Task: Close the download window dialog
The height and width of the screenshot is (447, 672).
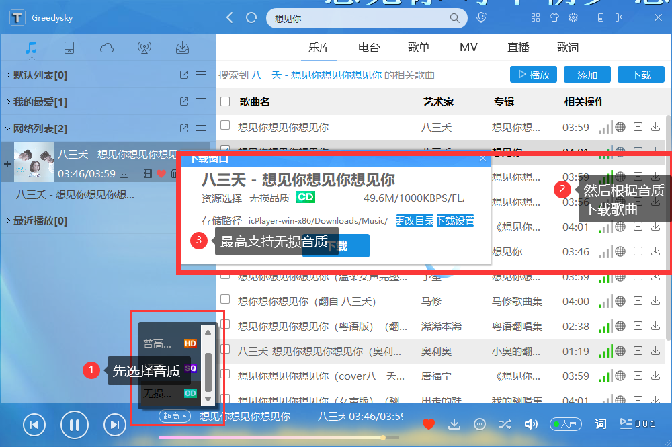Action: pyautogui.click(x=482, y=159)
